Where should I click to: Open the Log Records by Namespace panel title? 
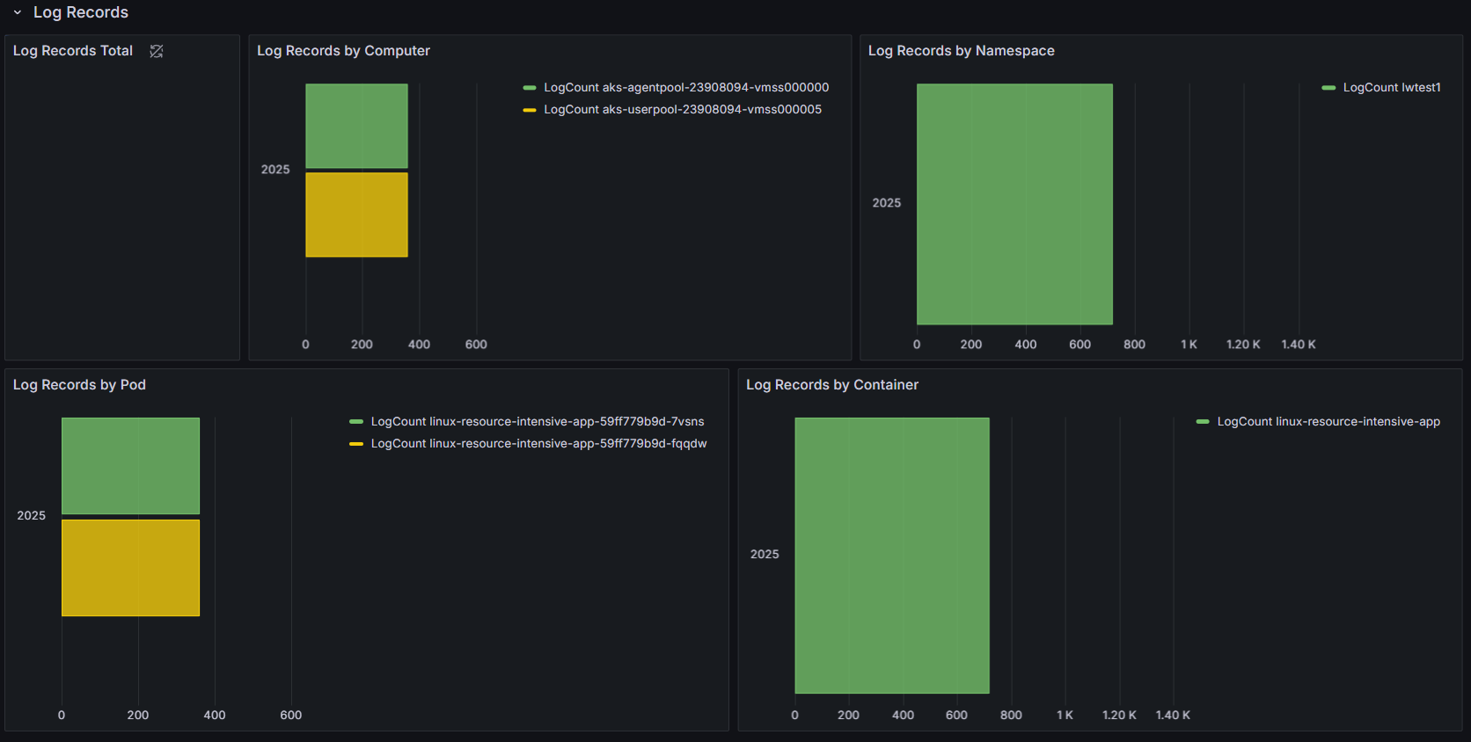click(961, 51)
